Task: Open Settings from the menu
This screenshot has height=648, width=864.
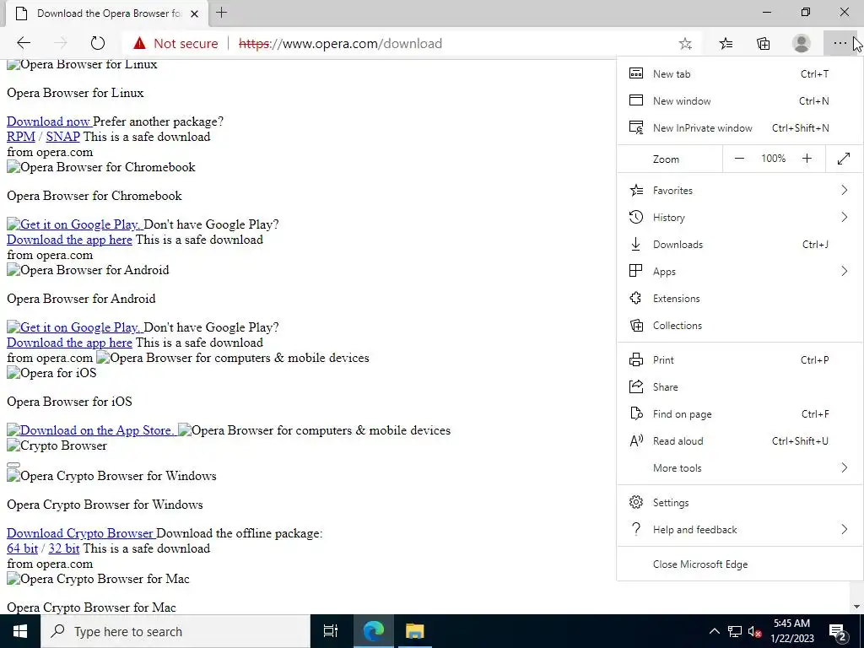Action: click(x=739, y=503)
